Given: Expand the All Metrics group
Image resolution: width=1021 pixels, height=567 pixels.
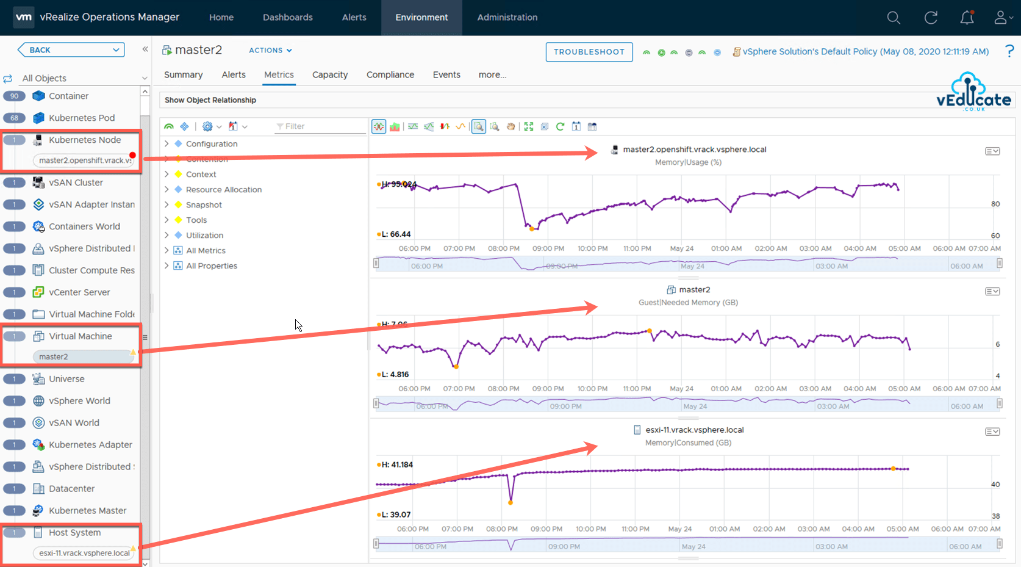Looking at the screenshot, I should click(167, 250).
